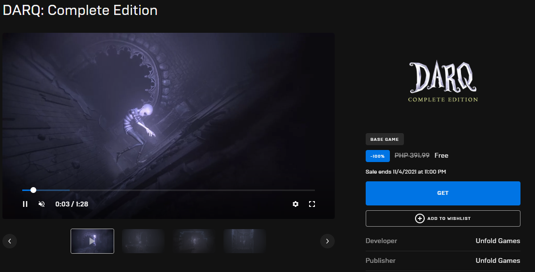Screen dimensions: 535x272
Task: Open video settings gear
Action: tap(296, 204)
